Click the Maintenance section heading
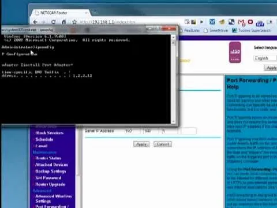Image resolution: width=277 pixels, height=208 pixels. (44, 152)
